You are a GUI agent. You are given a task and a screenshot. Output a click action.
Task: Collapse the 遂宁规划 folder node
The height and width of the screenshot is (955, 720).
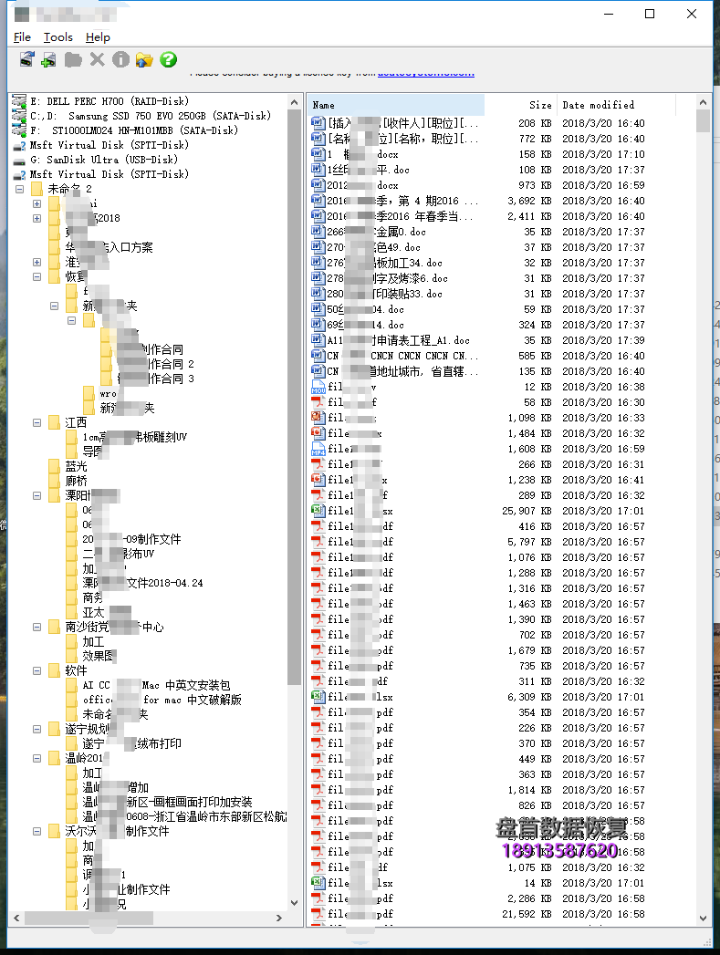point(37,729)
